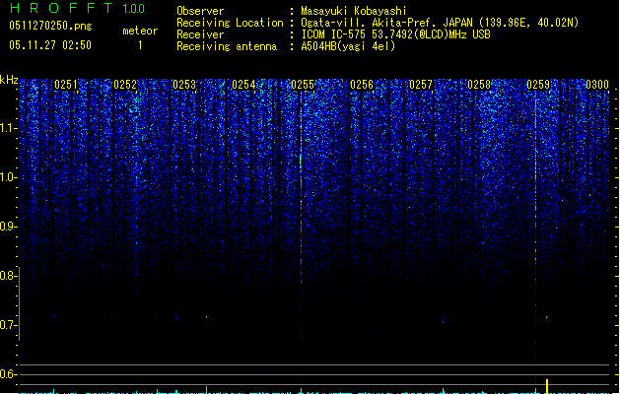
Task: Click the 1.0.0 version number
Action: pyautogui.click(x=134, y=9)
